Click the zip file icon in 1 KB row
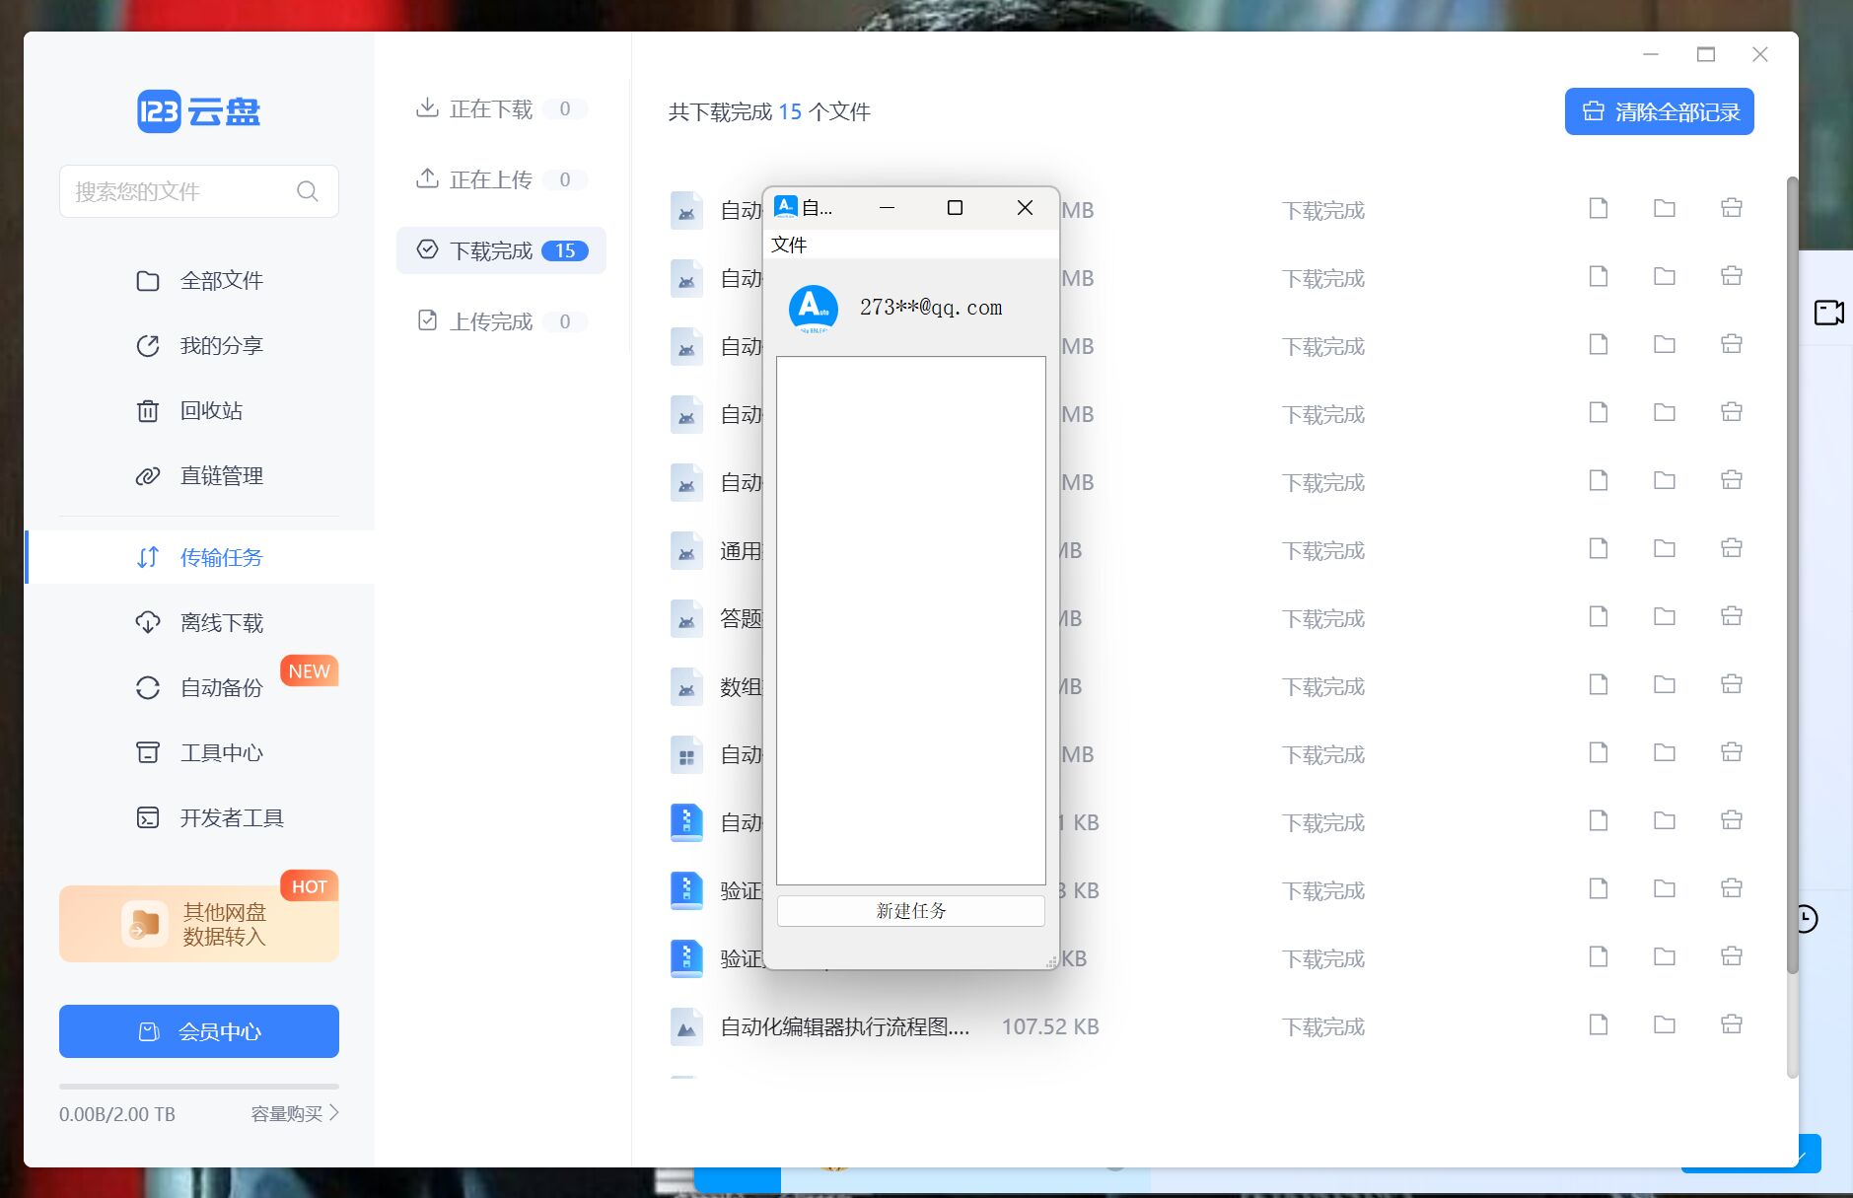The height and width of the screenshot is (1198, 1853). [x=686, y=822]
